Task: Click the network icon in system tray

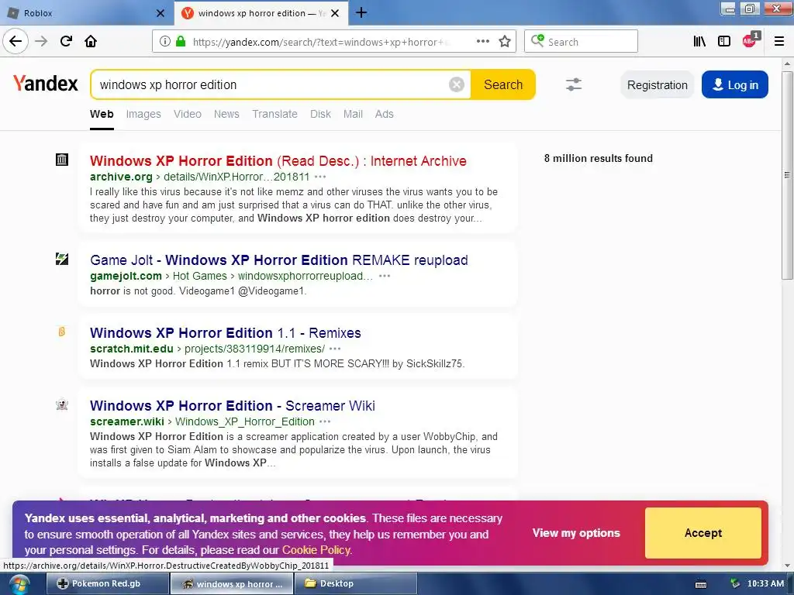Action: (x=735, y=584)
